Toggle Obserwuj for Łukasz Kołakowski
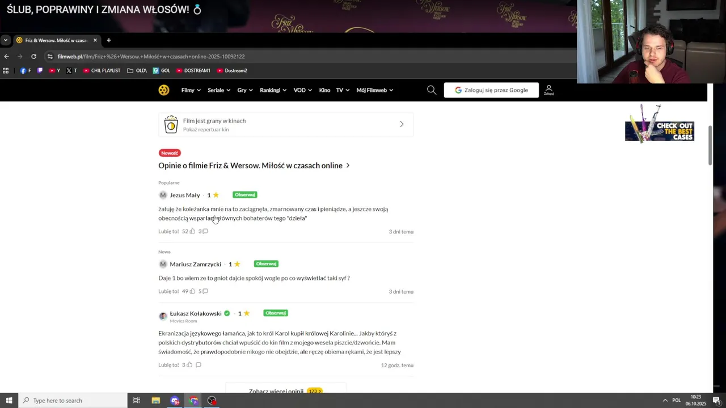Viewport: 726px width, 408px height. click(276, 313)
